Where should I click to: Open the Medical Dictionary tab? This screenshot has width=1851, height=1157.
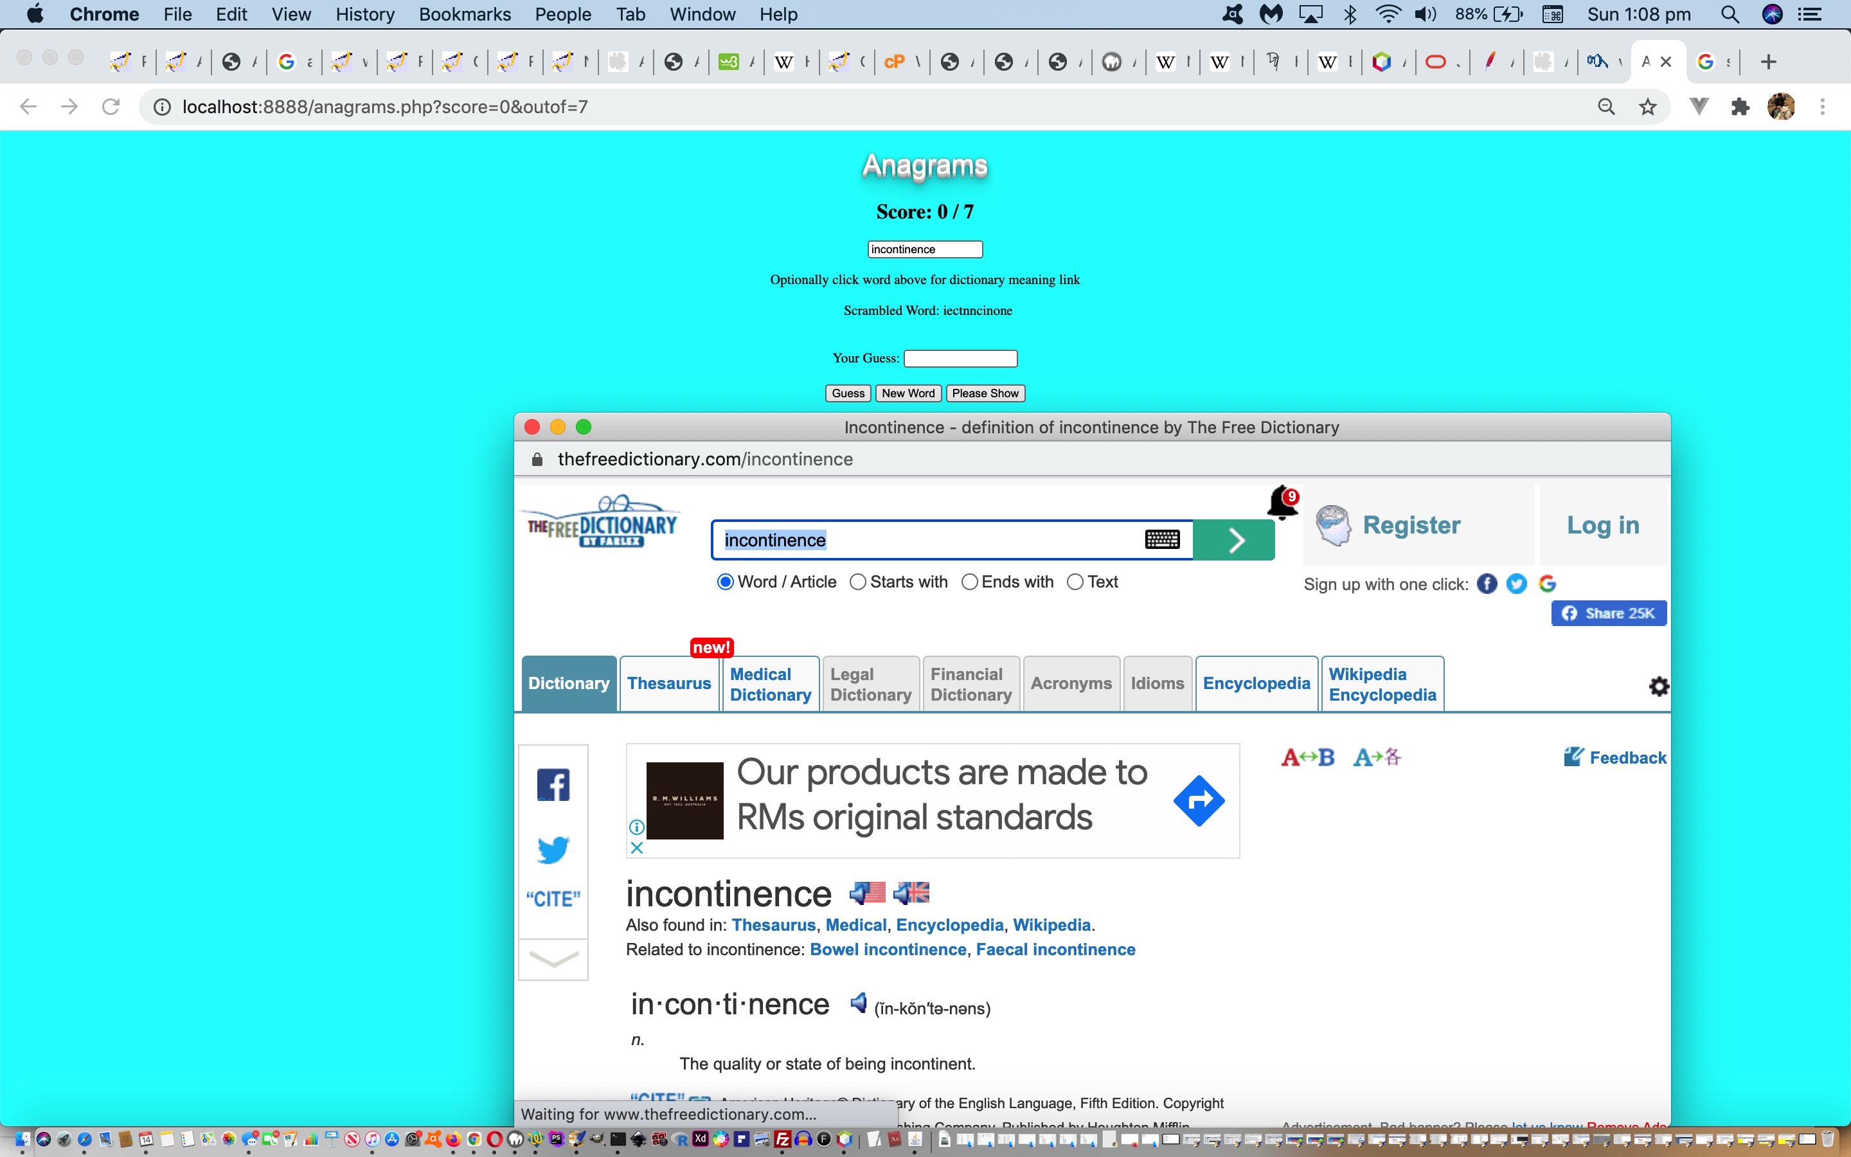point(770,684)
